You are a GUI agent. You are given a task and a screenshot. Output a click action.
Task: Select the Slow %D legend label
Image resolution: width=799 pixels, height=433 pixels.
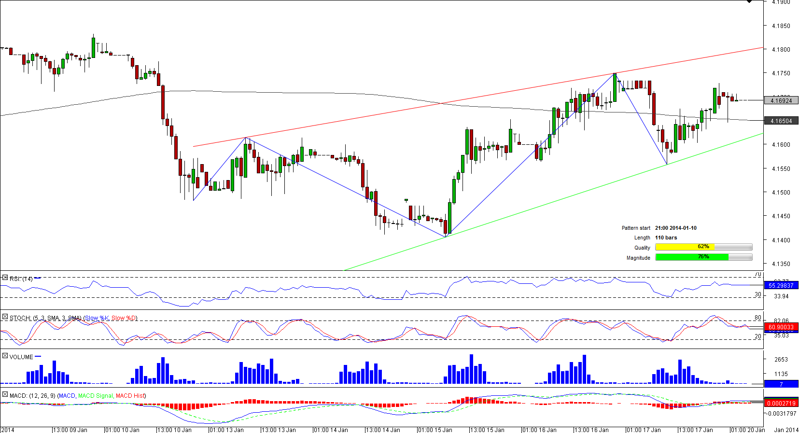(x=124, y=318)
